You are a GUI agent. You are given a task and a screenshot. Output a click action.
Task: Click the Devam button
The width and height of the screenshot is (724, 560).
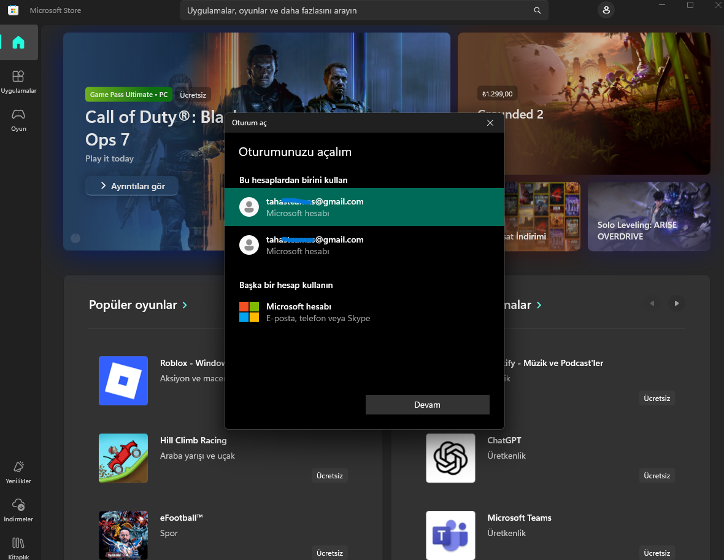click(x=427, y=405)
